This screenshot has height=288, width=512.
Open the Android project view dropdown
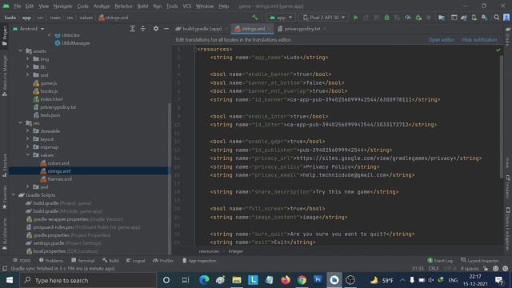[29, 29]
